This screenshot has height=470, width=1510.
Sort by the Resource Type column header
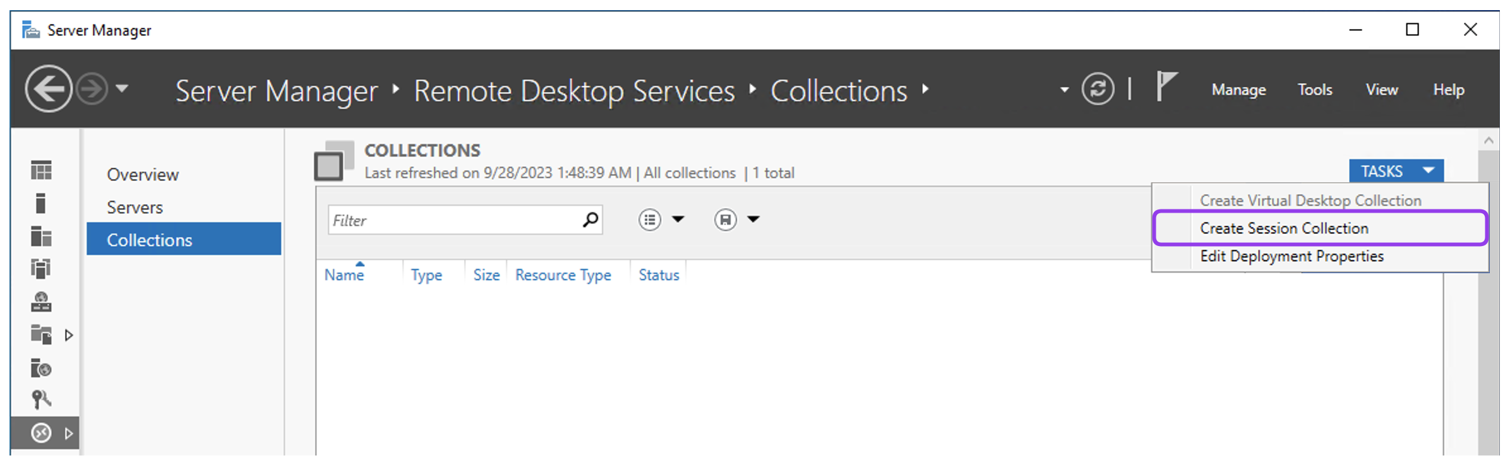pos(563,274)
